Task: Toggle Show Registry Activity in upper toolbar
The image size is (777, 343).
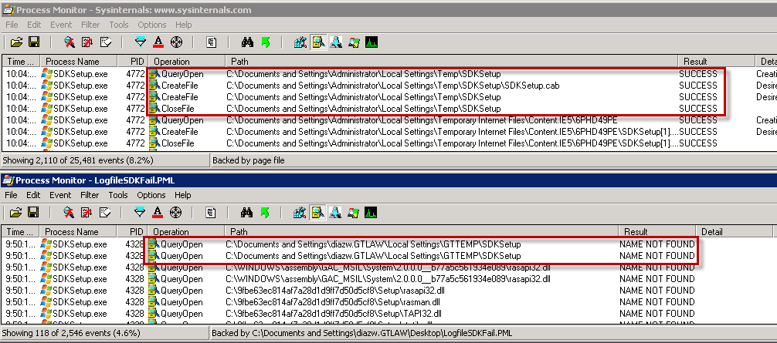Action: [300, 42]
